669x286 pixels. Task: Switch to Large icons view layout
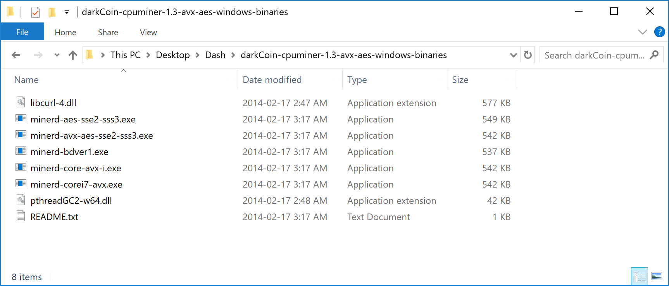tap(657, 276)
